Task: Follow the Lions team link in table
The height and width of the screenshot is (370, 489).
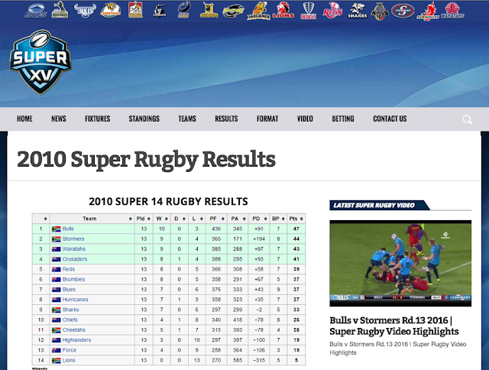Action: (69, 360)
